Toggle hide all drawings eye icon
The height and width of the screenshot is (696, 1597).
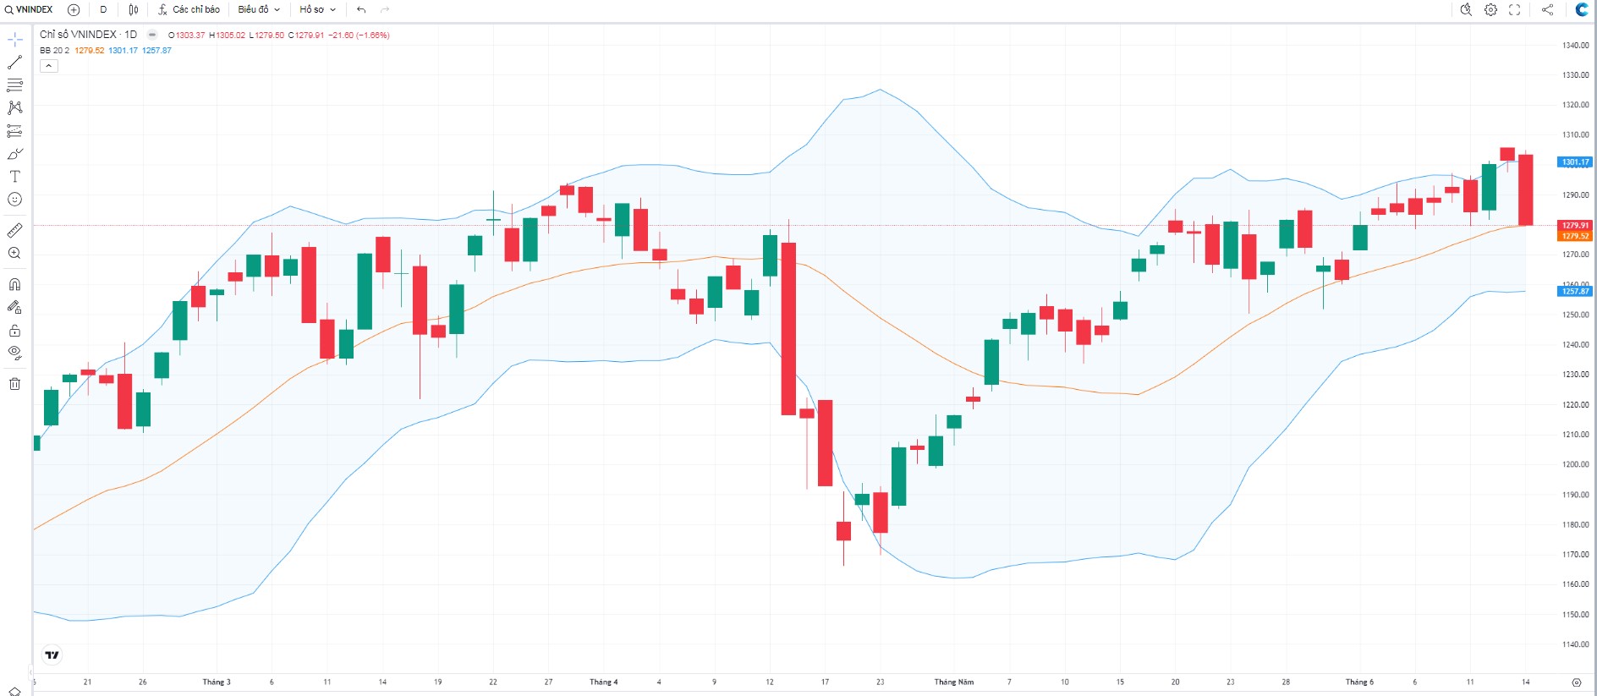click(14, 353)
